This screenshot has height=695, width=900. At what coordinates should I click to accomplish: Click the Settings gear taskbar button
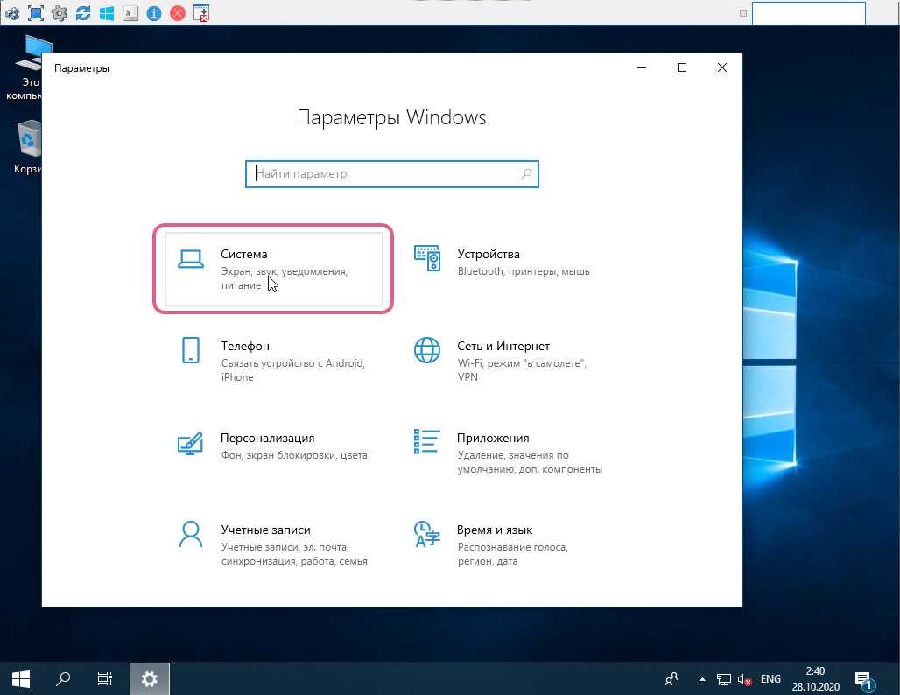point(149,679)
